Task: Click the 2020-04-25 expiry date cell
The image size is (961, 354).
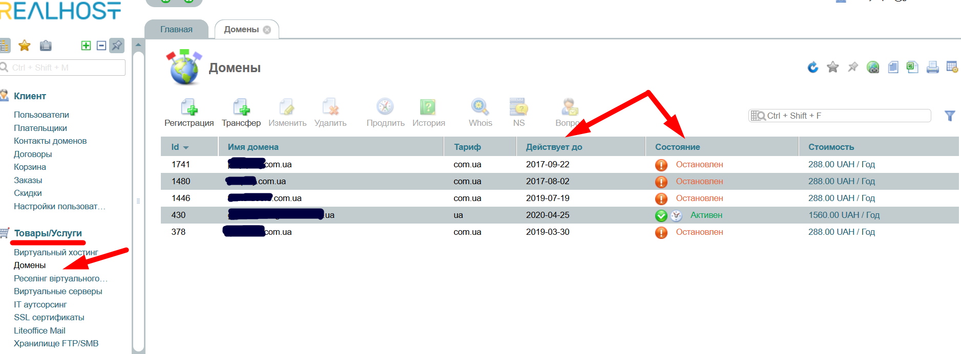Action: (x=548, y=215)
